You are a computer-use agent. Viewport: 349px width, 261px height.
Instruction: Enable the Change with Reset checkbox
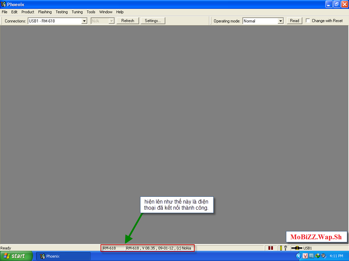coord(308,21)
